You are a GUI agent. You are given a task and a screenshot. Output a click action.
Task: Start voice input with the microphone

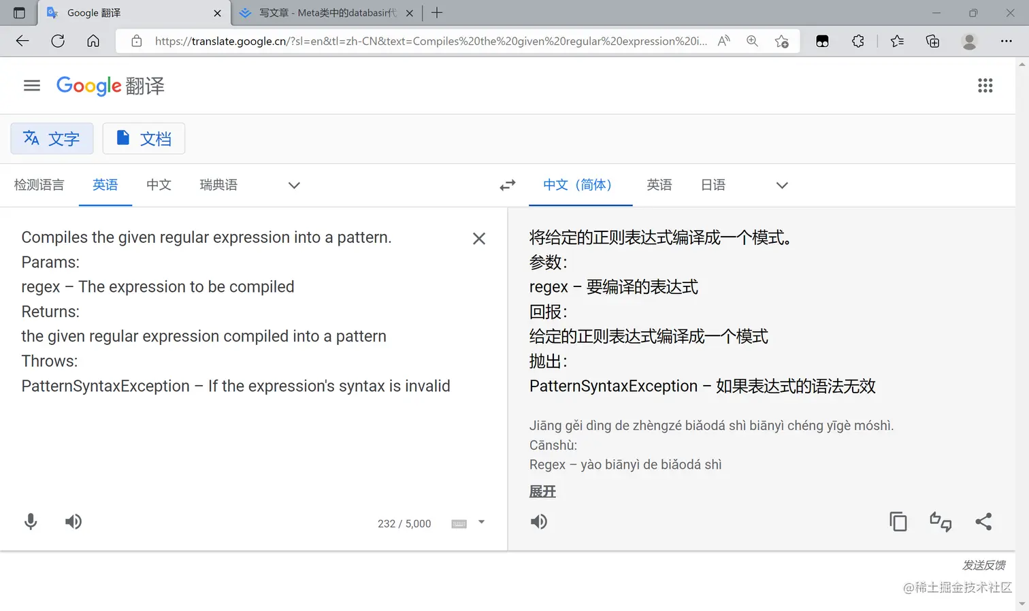(31, 522)
